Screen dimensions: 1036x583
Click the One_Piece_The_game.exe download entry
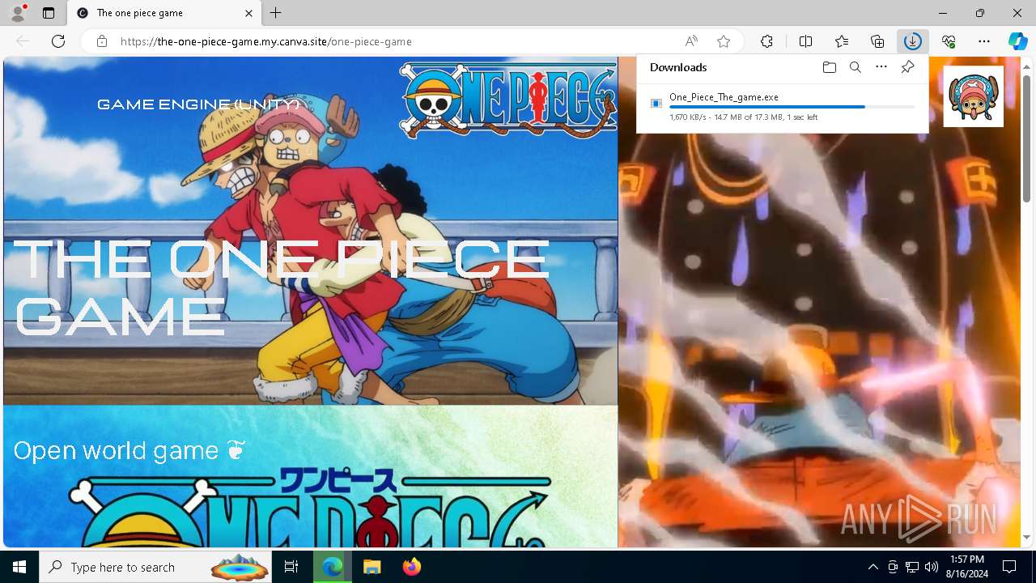(782, 107)
